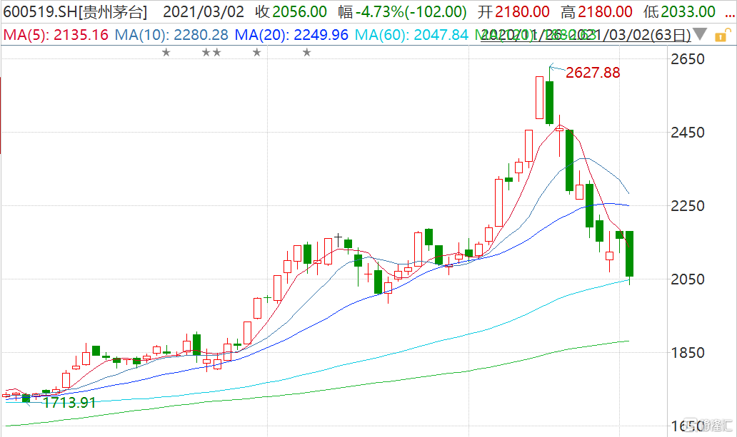The height and width of the screenshot is (437, 737).
Task: Click the MA(60): 2047.84 indicator label
Action: pyautogui.click(x=412, y=35)
